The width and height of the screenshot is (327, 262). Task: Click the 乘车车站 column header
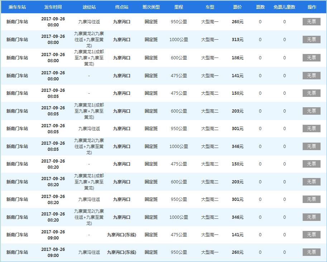click(x=17, y=7)
